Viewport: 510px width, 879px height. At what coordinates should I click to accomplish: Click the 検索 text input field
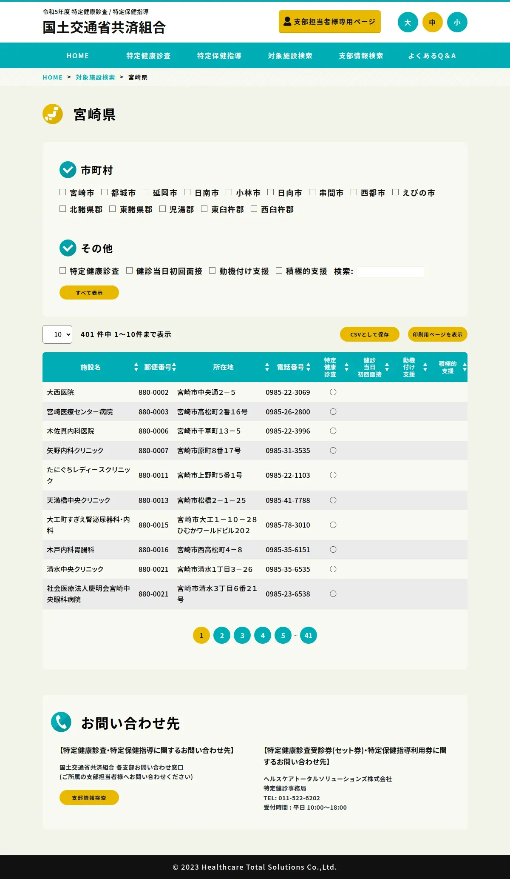(x=390, y=272)
